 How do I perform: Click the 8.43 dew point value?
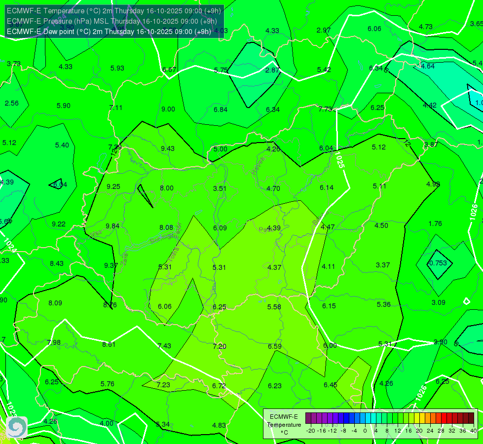tap(57, 264)
